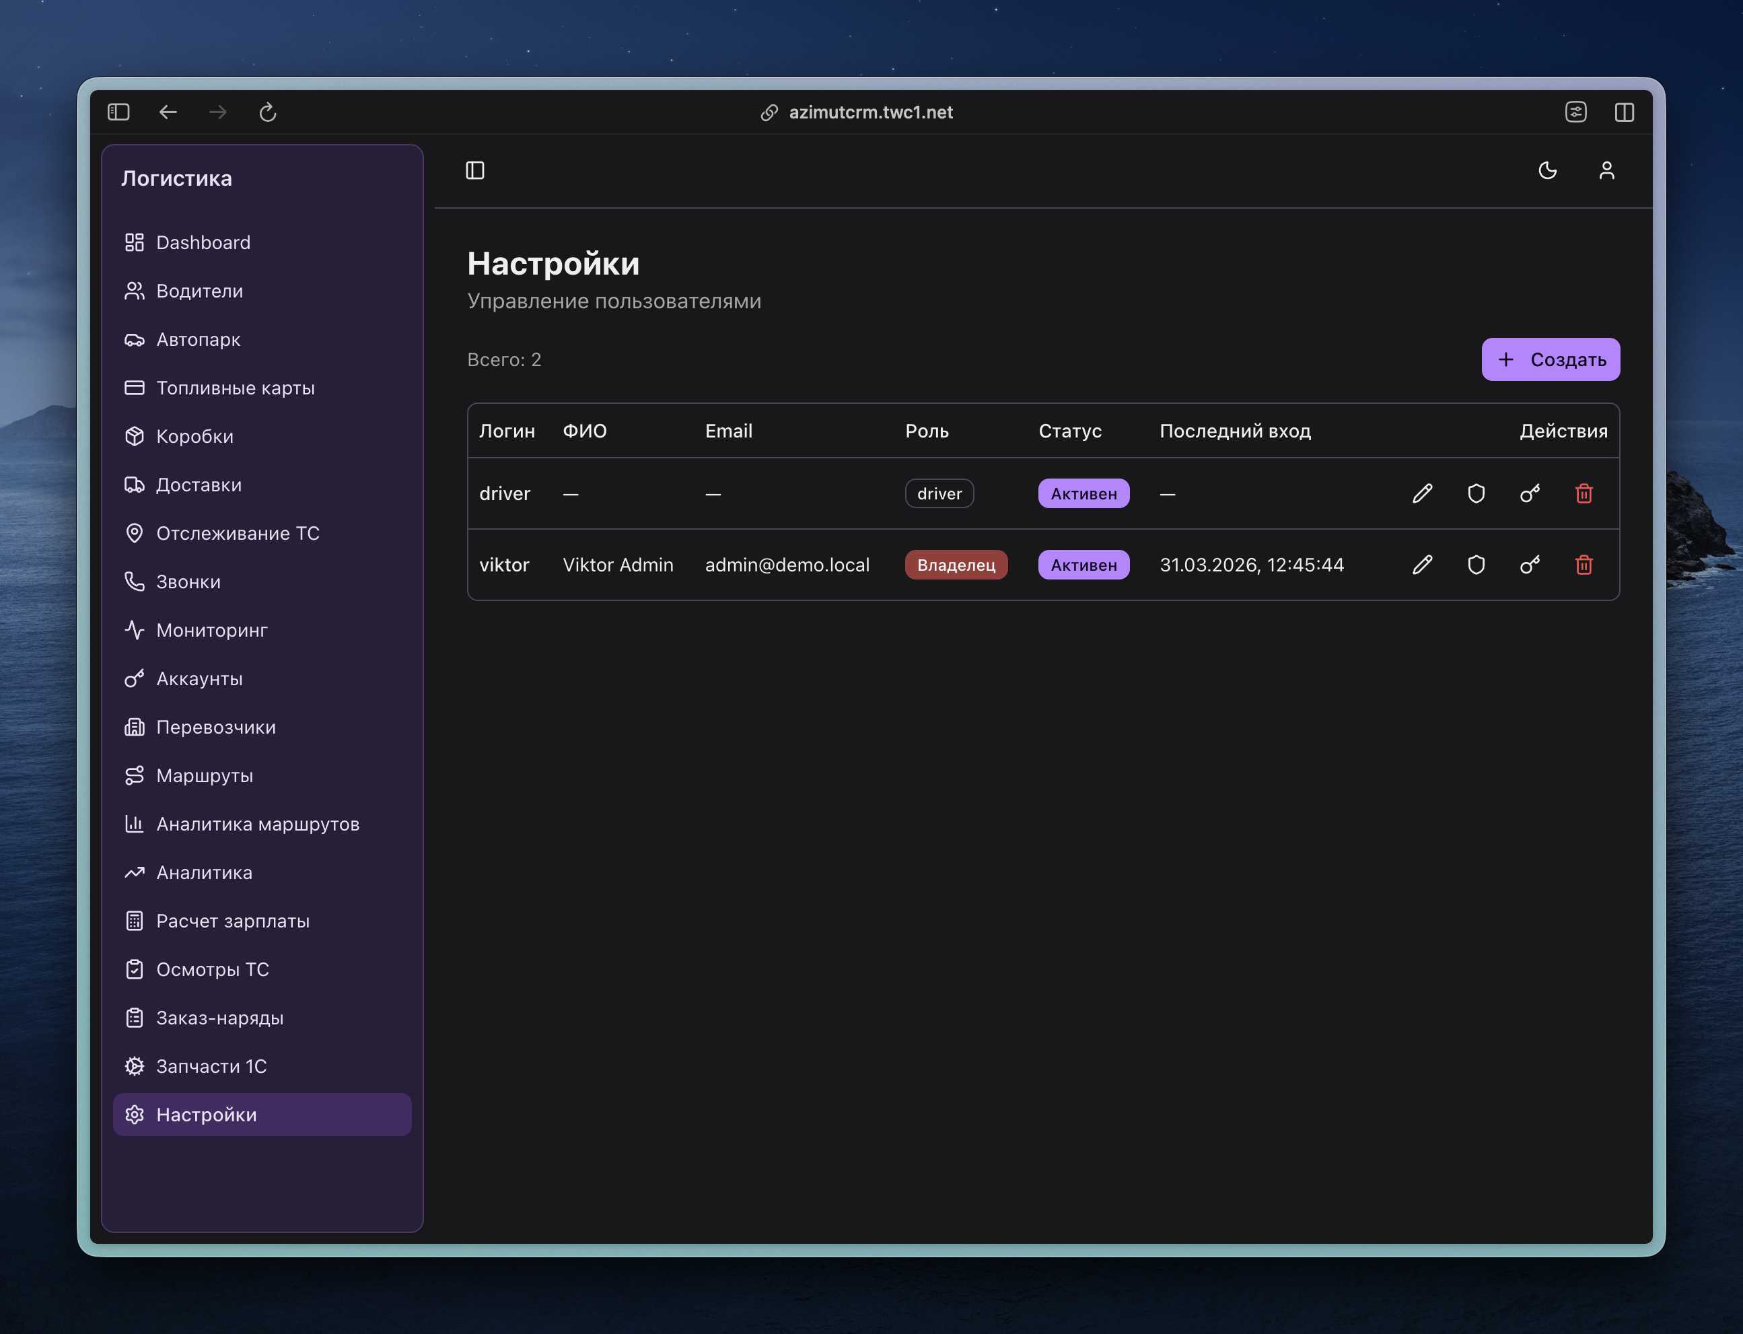Image resolution: width=1743 pixels, height=1334 pixels.
Task: Open browser split view icon
Action: coord(1624,112)
